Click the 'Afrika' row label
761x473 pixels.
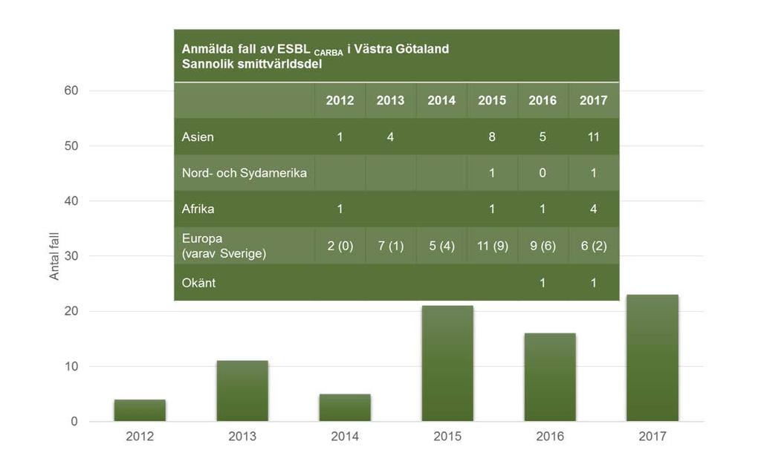[198, 209]
